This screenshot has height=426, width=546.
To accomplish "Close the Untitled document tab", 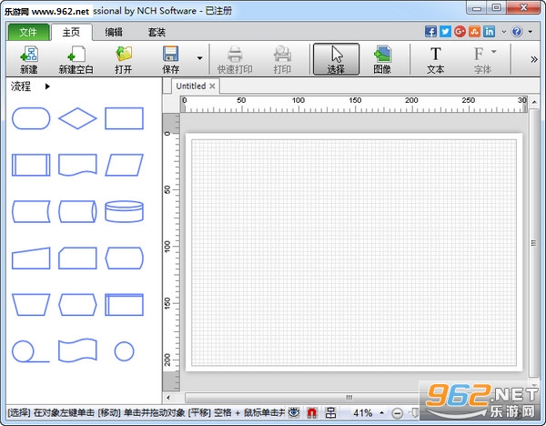I will [212, 86].
